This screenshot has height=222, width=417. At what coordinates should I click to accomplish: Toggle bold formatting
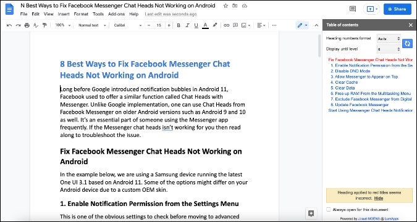click(179, 25)
